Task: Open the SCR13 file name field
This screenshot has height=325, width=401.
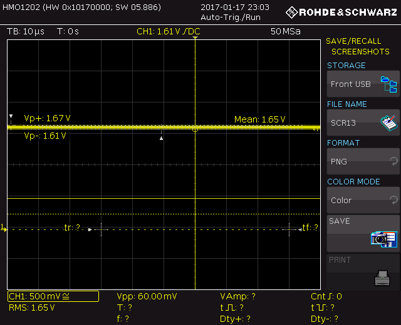Action: point(363,122)
